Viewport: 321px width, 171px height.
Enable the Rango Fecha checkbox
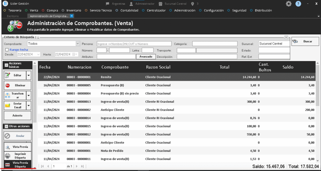tap(7, 49)
